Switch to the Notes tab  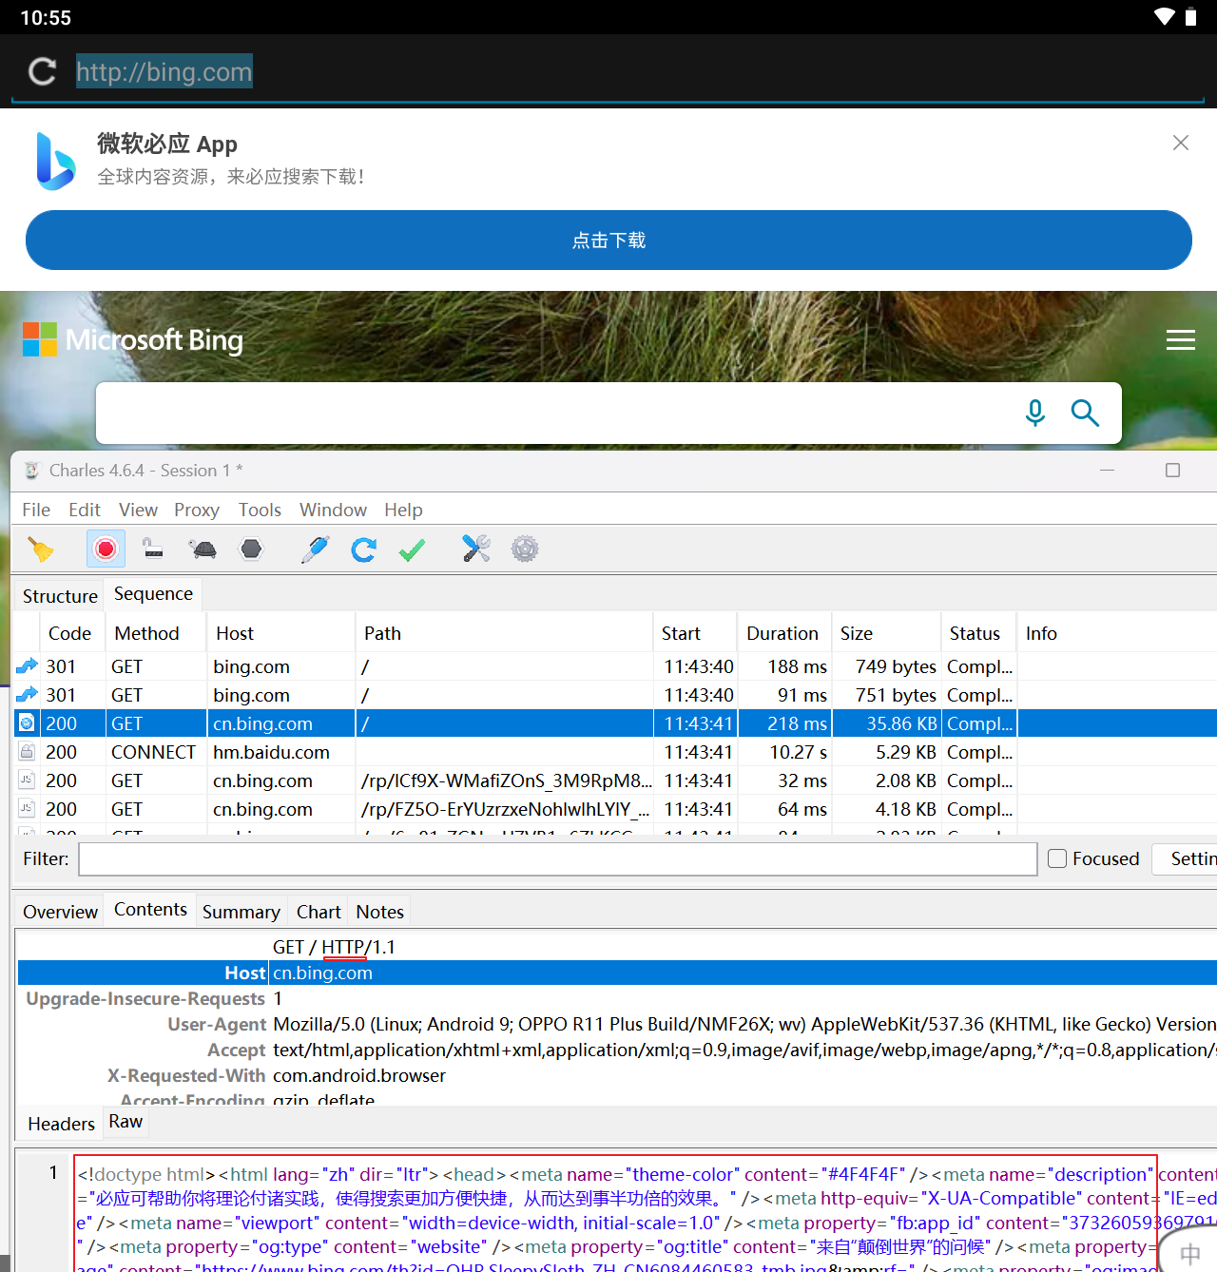[379, 912]
